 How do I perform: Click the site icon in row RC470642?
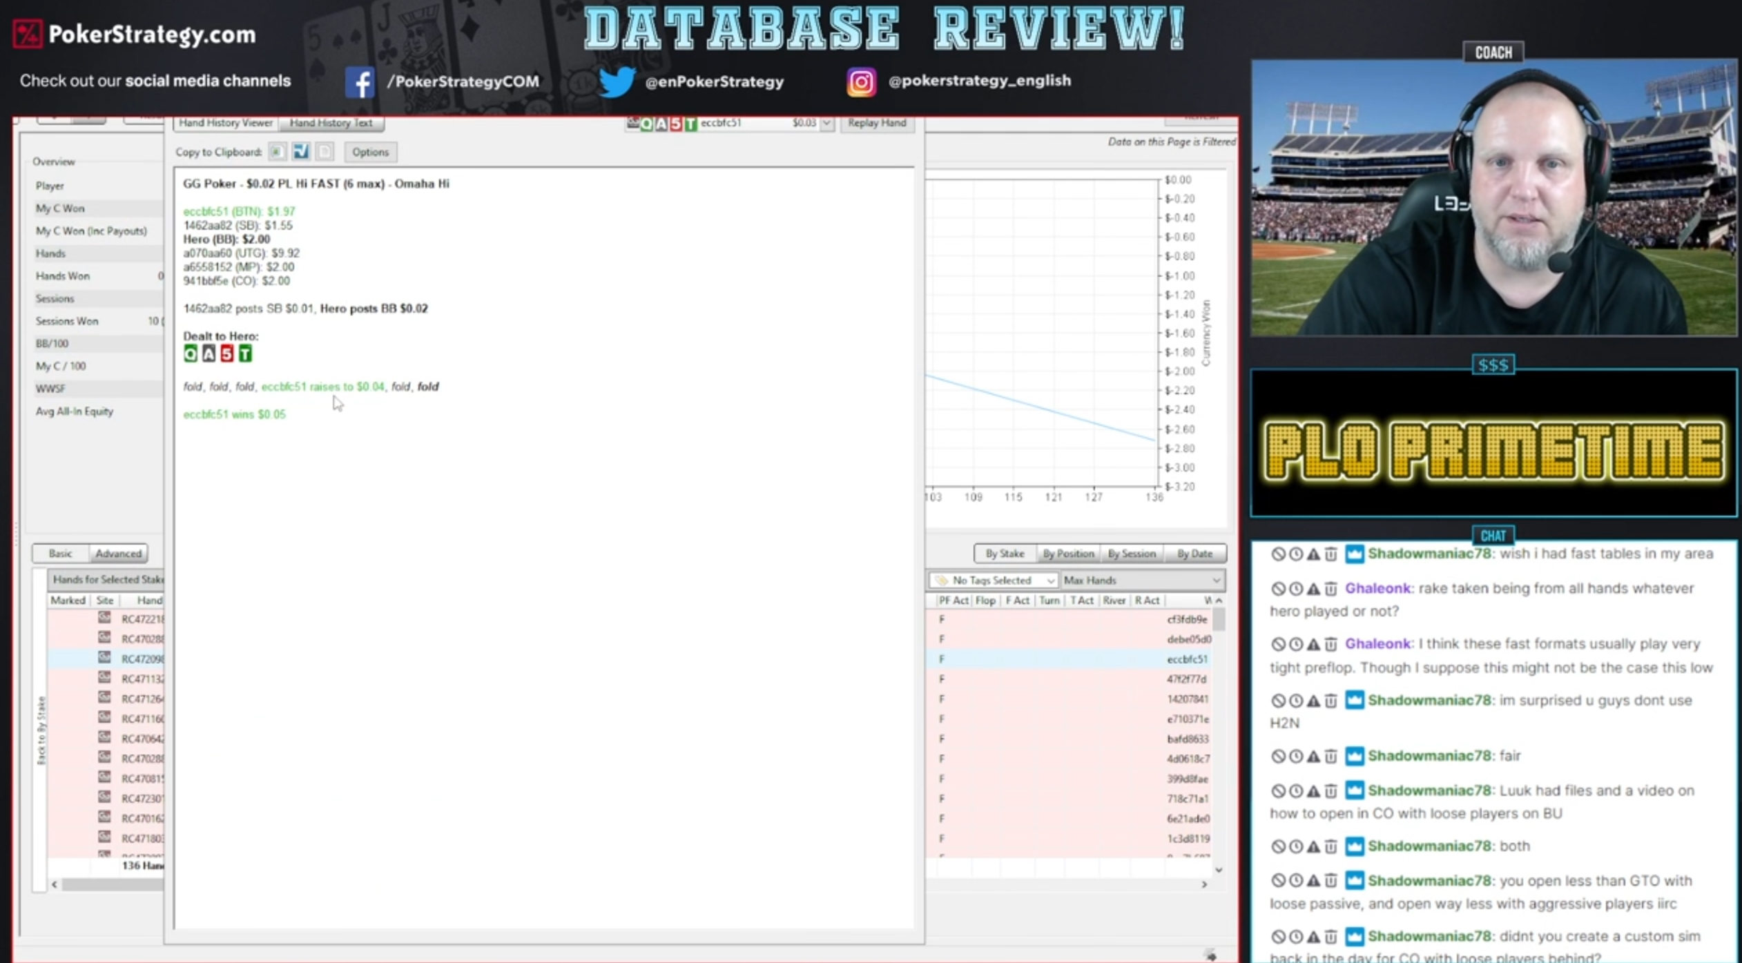click(x=104, y=737)
